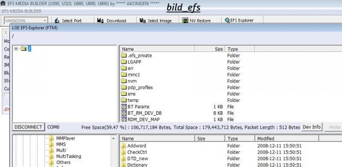Image resolution: width=342 pixels, height=167 pixels.
Task: Click the MMPlayer folder icon in tree
Action: pos(51,138)
